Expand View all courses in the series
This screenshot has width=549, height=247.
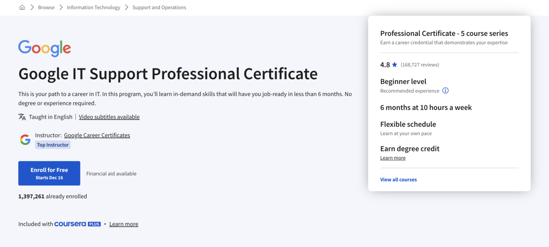pos(398,179)
